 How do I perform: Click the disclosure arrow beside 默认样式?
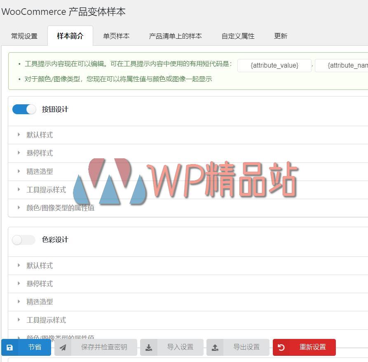coord(18,135)
